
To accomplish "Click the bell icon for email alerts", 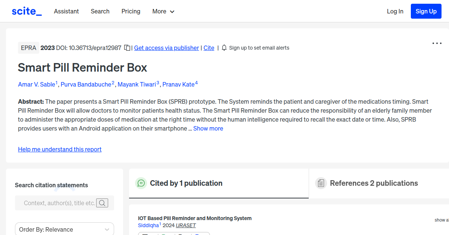I will [224, 48].
